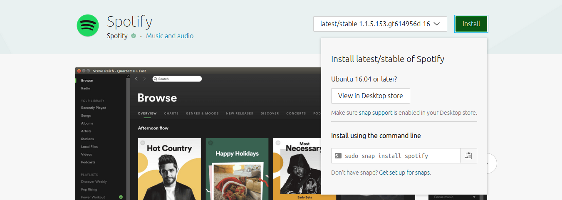Click View in Desktop store button
The image size is (562, 200).
coord(371,96)
